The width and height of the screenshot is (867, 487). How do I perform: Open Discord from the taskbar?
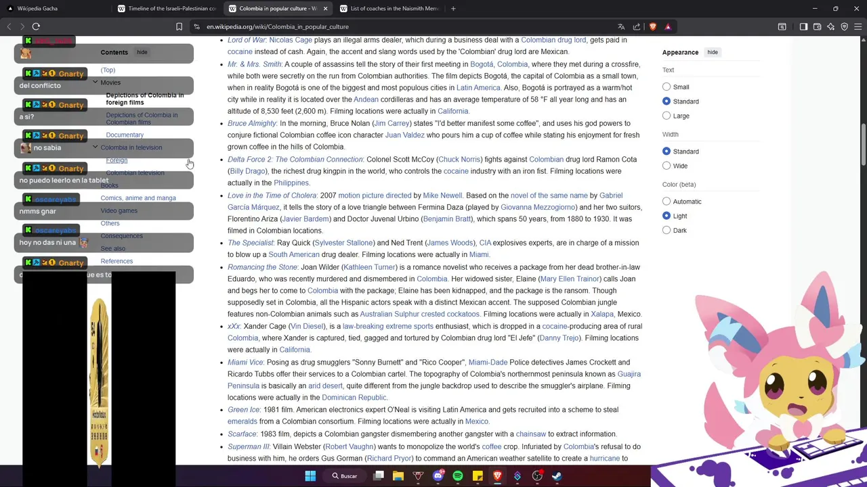point(438,476)
